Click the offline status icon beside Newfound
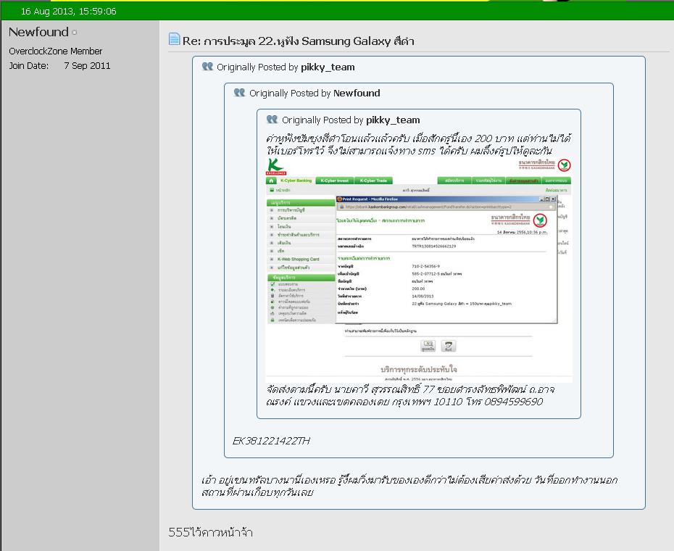 (x=75, y=32)
